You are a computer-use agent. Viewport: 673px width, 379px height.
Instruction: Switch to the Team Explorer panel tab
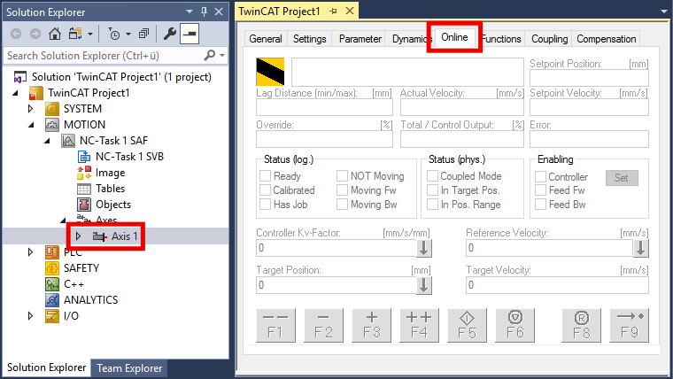click(x=129, y=368)
